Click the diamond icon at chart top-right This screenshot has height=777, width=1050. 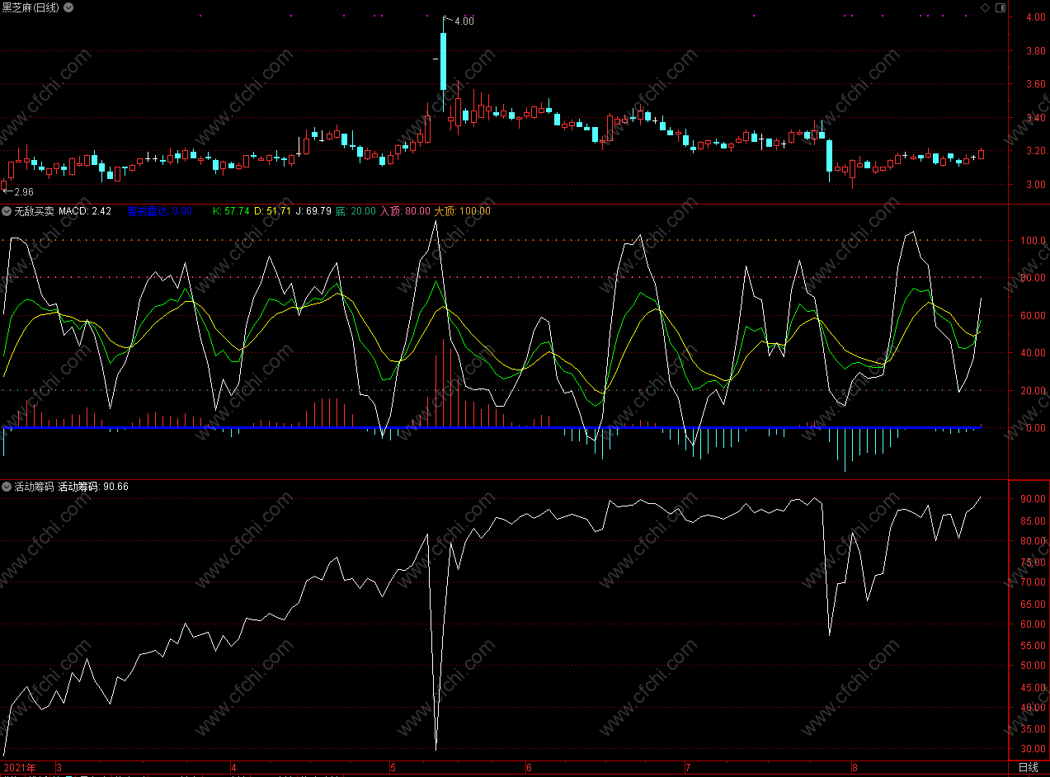[x=985, y=7]
